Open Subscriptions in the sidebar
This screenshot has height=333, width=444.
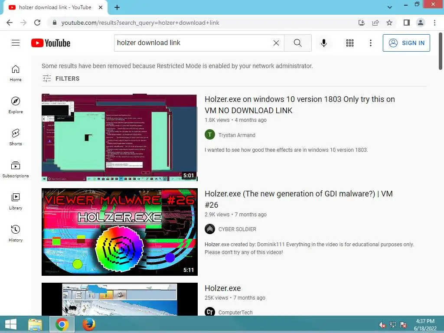coord(16,170)
